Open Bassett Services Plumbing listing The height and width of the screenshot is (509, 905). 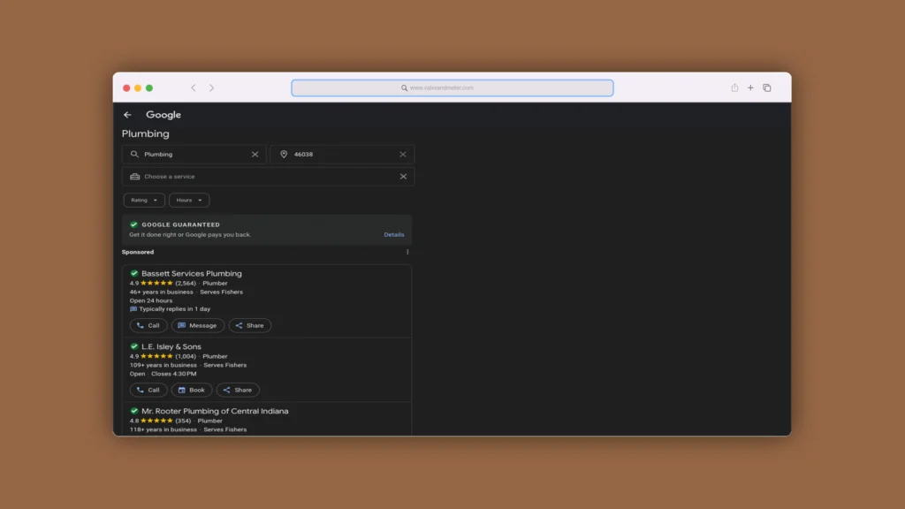pos(192,274)
